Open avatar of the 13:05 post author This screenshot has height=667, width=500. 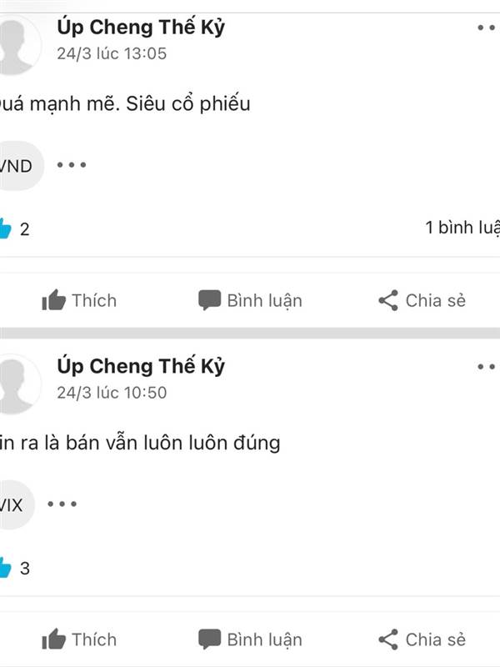click(17, 44)
